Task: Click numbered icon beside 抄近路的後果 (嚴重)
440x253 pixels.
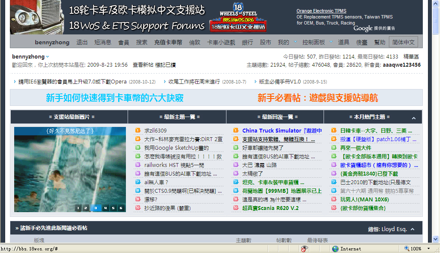Action: coord(138,208)
